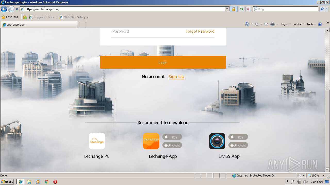Screen dimensions: 330x185
Task: Open Suggested Sites dropdown
Action: [43, 17]
